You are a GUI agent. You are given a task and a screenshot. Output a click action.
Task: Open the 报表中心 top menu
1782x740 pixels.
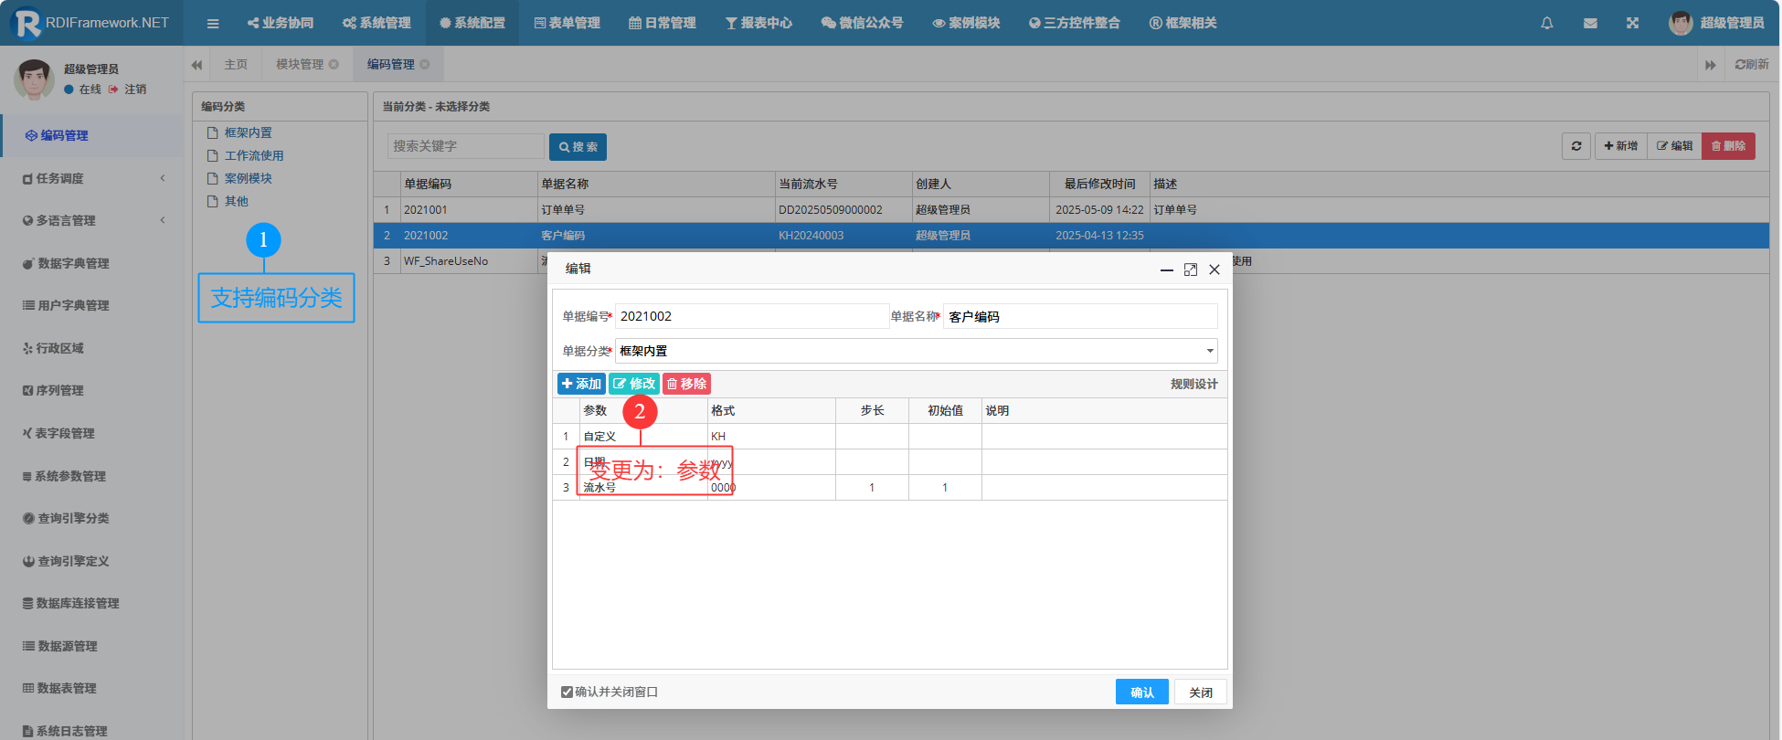coord(758,23)
